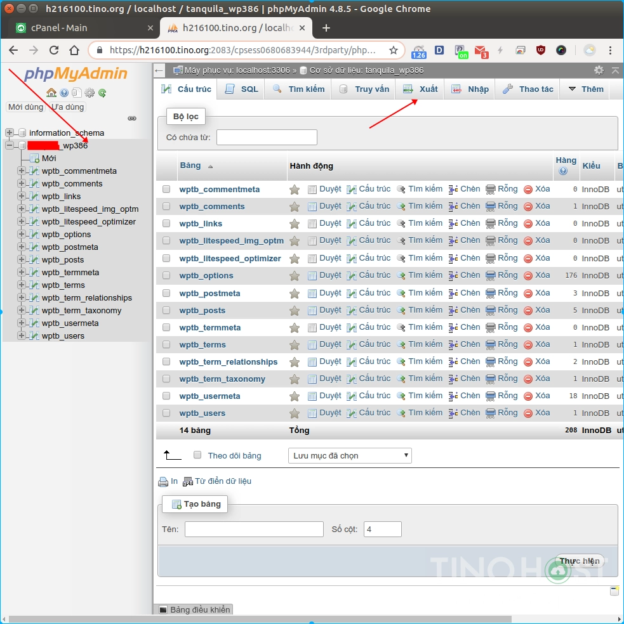Click the Tên table name field

pyautogui.click(x=254, y=530)
